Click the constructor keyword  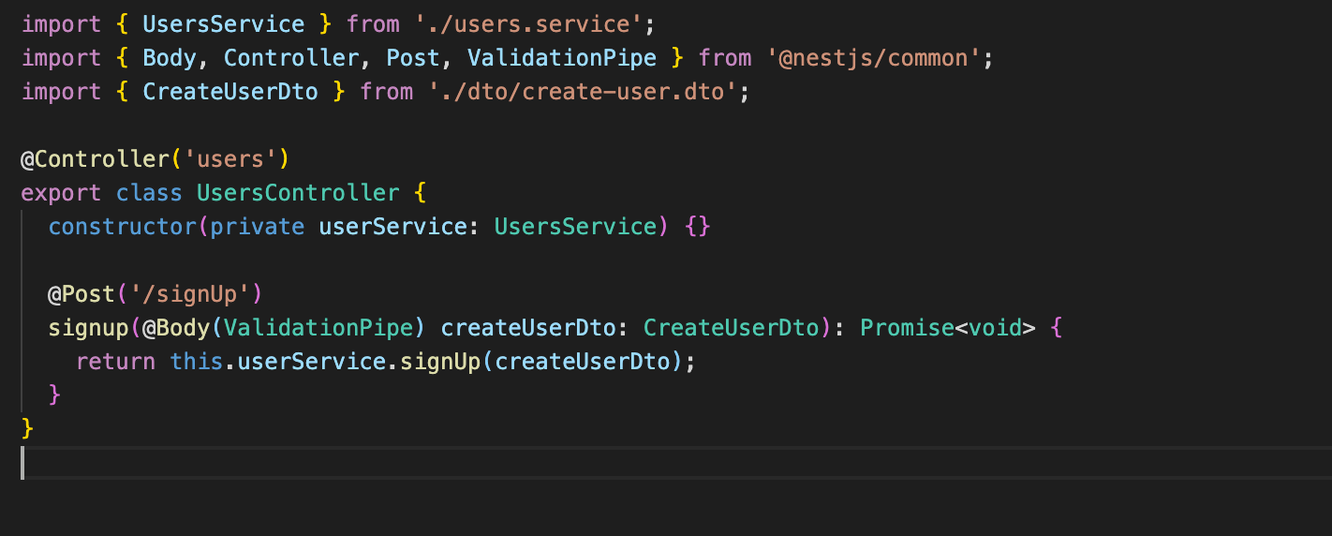pos(122,226)
